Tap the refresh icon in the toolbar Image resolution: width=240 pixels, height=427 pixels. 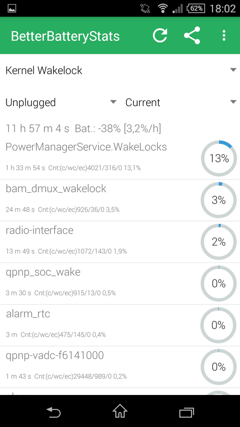(x=160, y=36)
